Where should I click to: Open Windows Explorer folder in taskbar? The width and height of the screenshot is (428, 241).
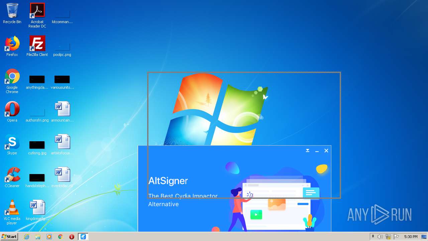click(38, 237)
